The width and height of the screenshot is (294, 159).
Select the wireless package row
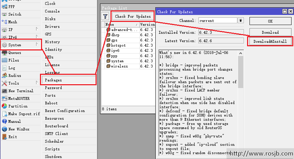pos(119,66)
